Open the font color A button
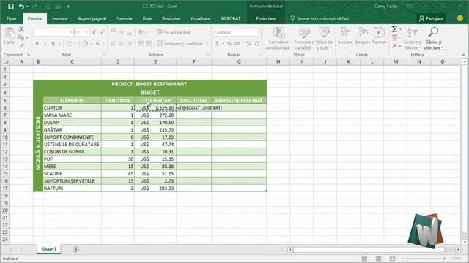469x263 pixels. [x=97, y=44]
